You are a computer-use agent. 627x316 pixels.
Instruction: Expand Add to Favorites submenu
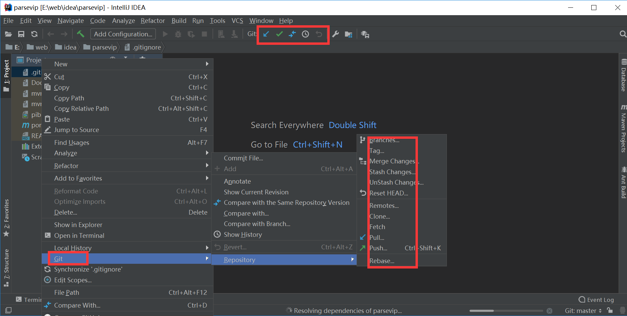tap(127, 178)
